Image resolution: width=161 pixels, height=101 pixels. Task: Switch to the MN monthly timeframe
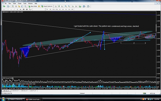point(72,9)
